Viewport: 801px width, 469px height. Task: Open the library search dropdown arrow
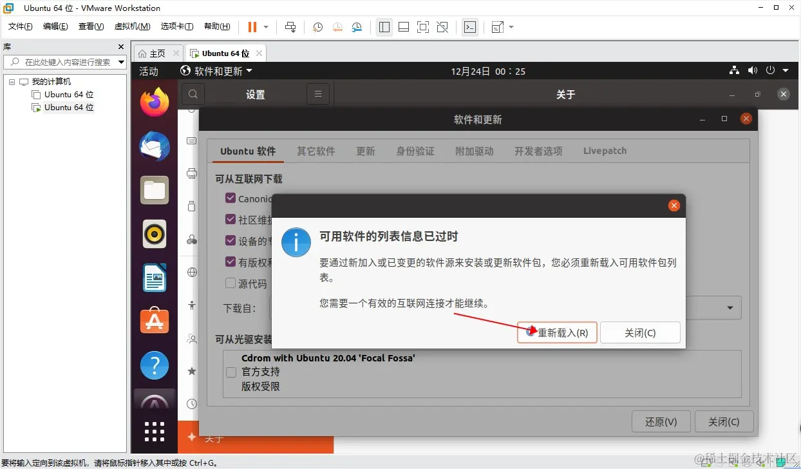tap(121, 62)
